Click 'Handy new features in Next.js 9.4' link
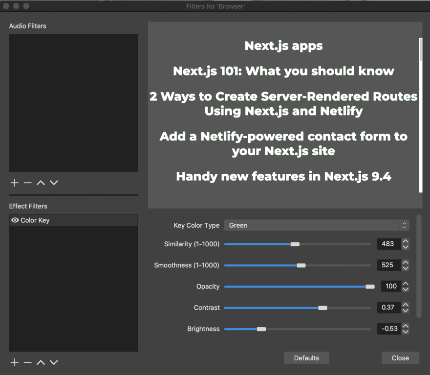 tap(283, 176)
